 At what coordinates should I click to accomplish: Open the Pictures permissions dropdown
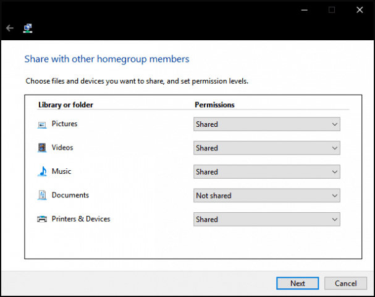pos(267,124)
